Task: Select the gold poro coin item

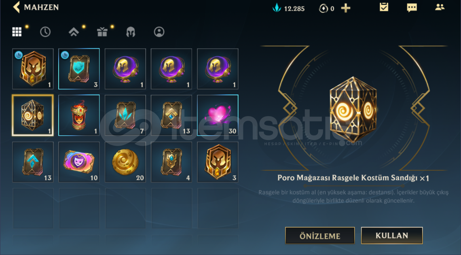Action: click(x=125, y=162)
